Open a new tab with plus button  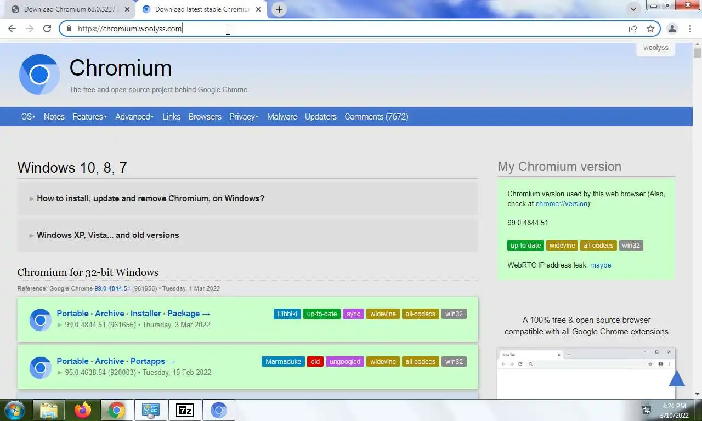279,9
